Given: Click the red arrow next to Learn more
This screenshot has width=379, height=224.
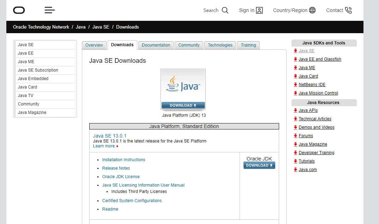Looking at the screenshot, I should pos(117,146).
